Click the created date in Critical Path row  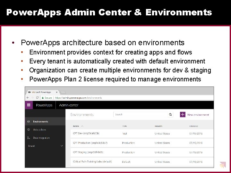[x=196, y=162]
